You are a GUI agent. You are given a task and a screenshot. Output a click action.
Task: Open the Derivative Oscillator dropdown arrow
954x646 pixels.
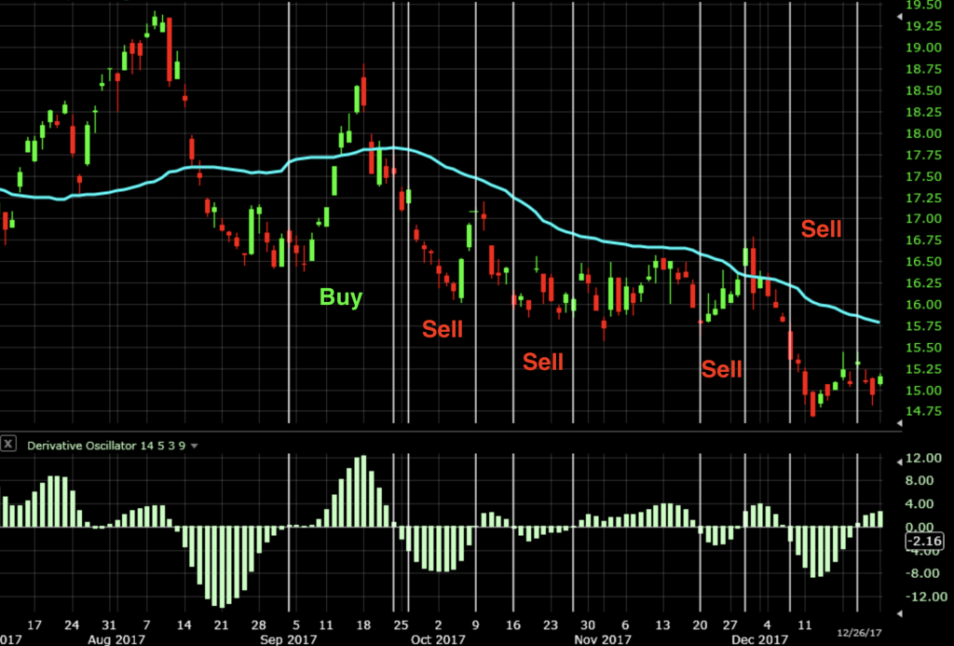[194, 447]
